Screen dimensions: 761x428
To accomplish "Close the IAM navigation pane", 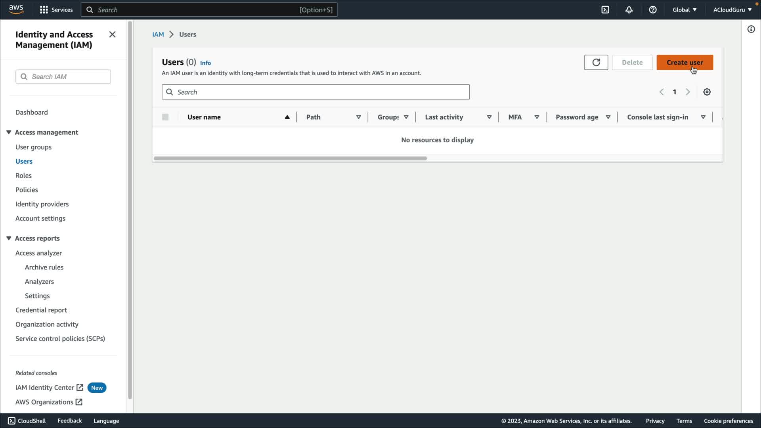I will click(112, 34).
